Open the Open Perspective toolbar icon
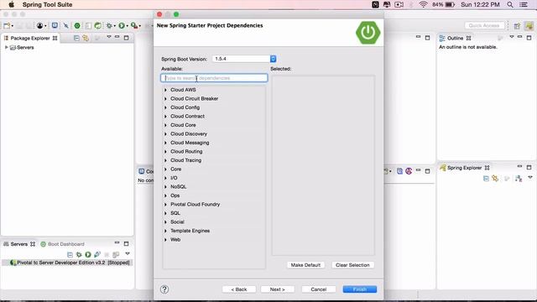 coord(517,26)
